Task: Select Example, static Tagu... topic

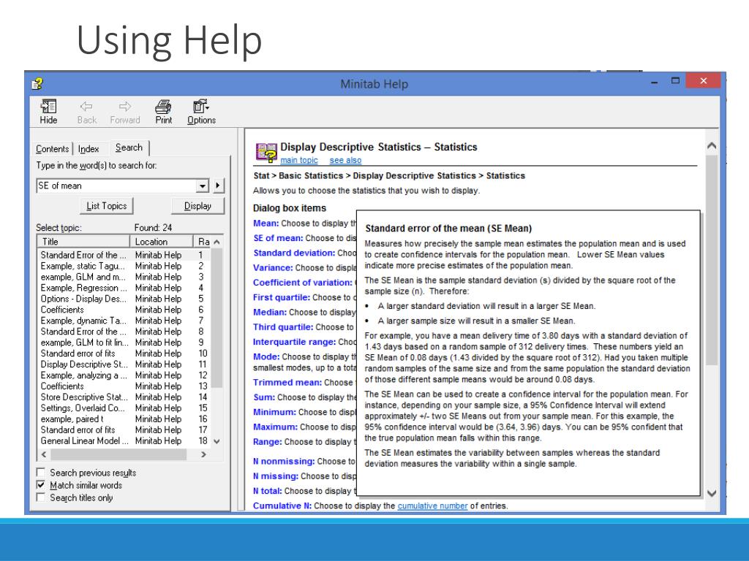Action: click(122, 266)
